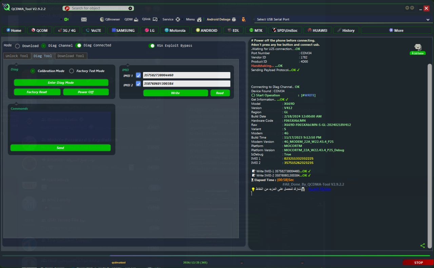Click the Search for object field

(98, 8)
